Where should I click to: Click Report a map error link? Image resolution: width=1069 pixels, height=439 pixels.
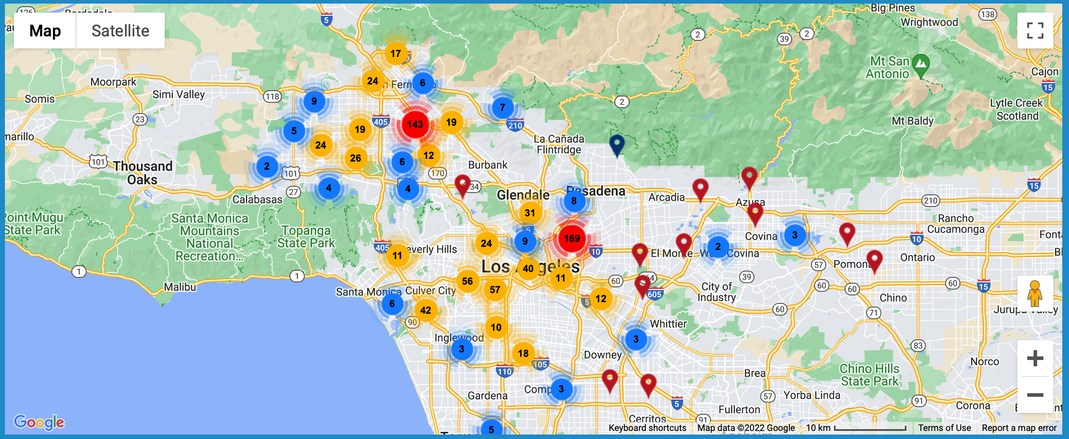coord(1019,428)
